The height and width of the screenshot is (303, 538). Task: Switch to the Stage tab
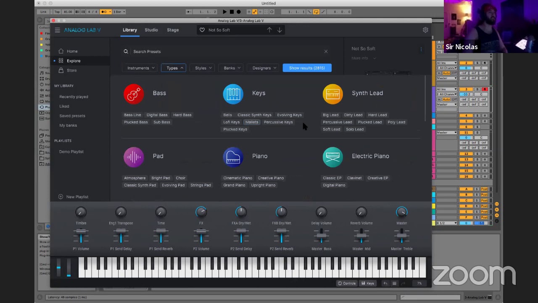pyautogui.click(x=173, y=30)
